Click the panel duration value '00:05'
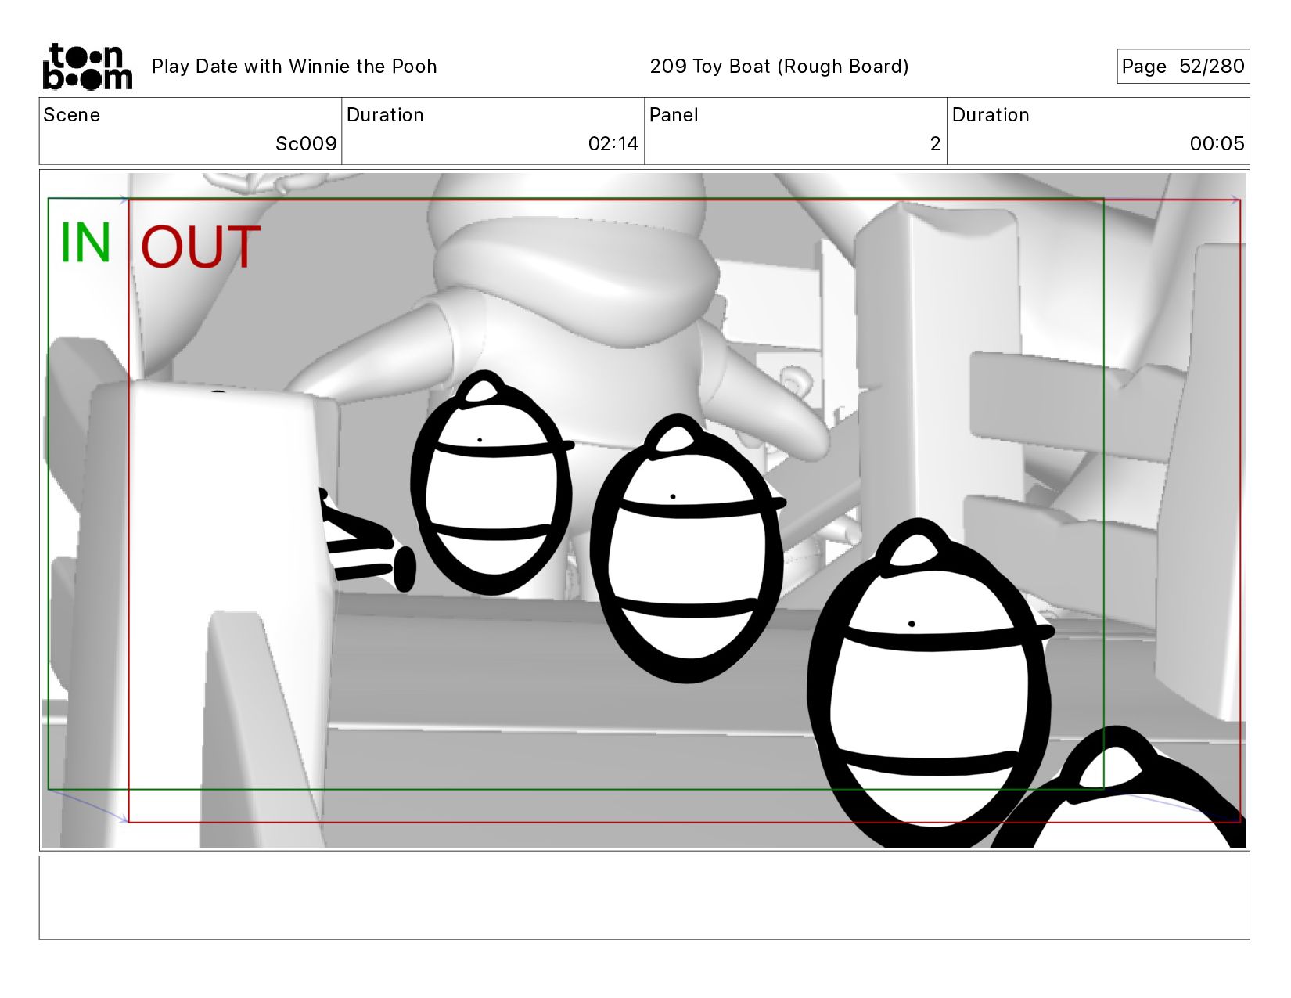This screenshot has height=998, width=1291. pos(1217,144)
